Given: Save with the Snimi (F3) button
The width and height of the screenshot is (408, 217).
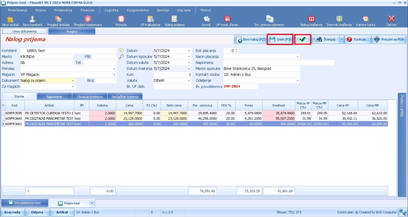Looking at the screenshot, I should [280, 39].
